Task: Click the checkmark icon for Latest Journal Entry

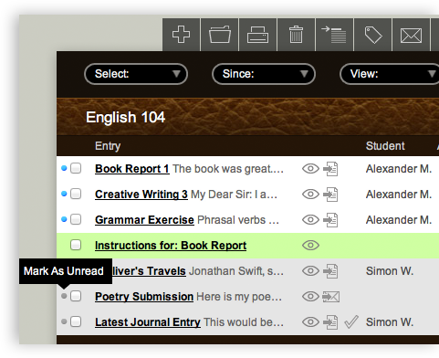Action: (351, 322)
